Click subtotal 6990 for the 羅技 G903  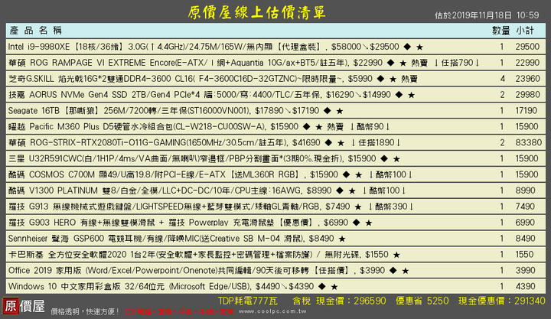point(525,223)
